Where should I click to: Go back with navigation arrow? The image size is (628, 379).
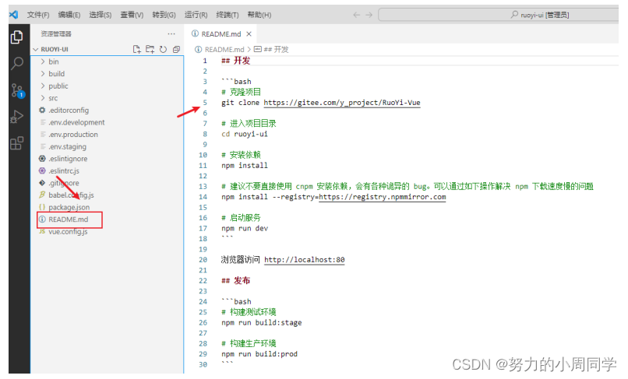pyautogui.click(x=356, y=15)
